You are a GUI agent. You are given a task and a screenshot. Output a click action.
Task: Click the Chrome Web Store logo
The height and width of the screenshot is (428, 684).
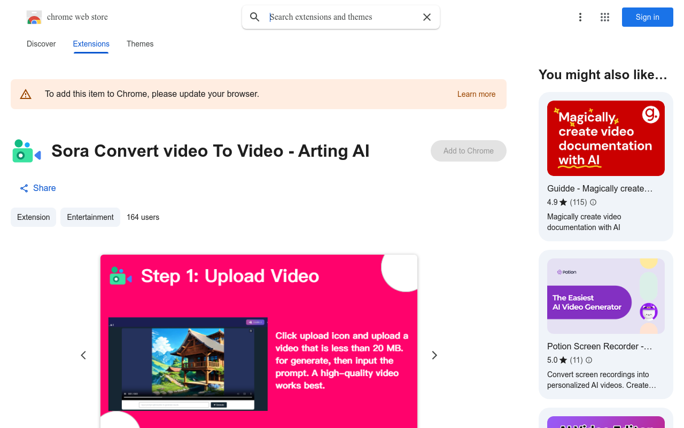(34, 17)
